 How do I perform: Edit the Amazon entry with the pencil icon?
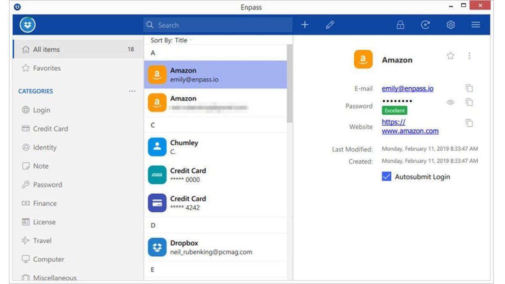click(330, 25)
